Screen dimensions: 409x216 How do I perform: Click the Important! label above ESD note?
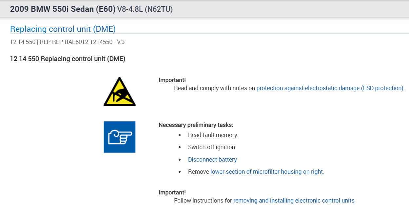172,80
